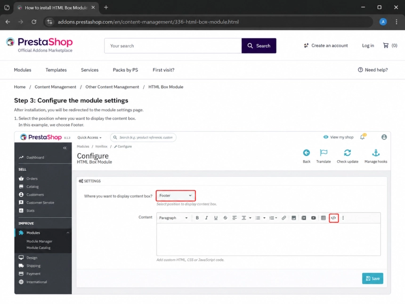Open the Services navigation menu
The height and width of the screenshot is (304, 405).
point(89,70)
